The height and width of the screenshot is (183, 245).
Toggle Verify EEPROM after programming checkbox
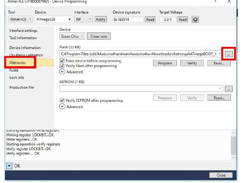pyautogui.click(x=62, y=101)
